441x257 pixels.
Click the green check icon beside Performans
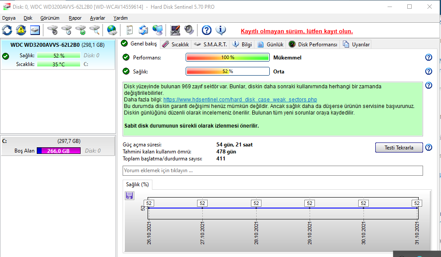126,57
